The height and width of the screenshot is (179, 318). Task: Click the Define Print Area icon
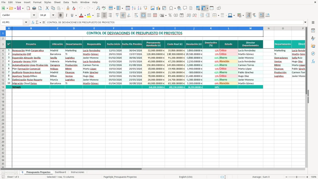coord(198,8)
